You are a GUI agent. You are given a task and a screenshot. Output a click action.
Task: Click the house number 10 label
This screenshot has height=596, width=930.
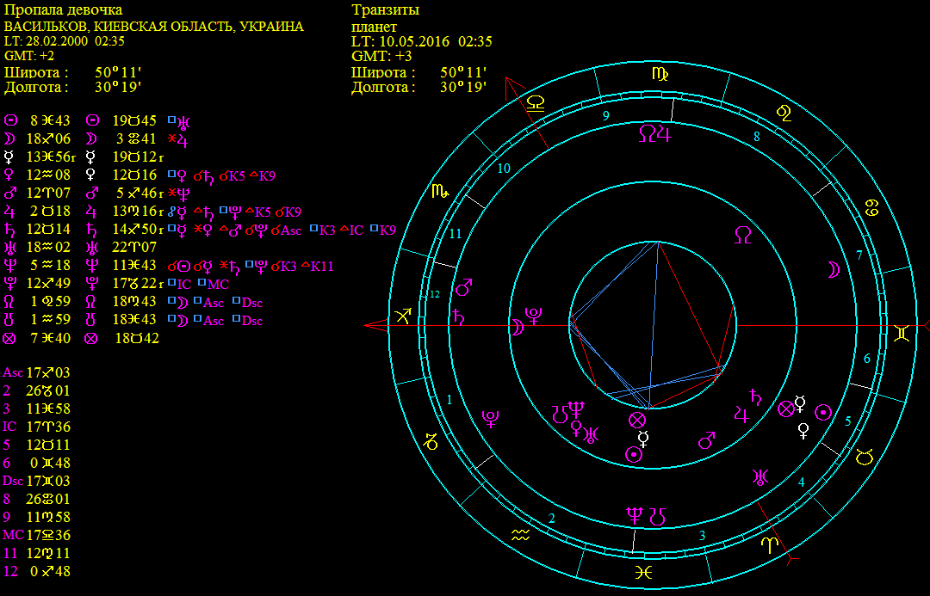[505, 168]
